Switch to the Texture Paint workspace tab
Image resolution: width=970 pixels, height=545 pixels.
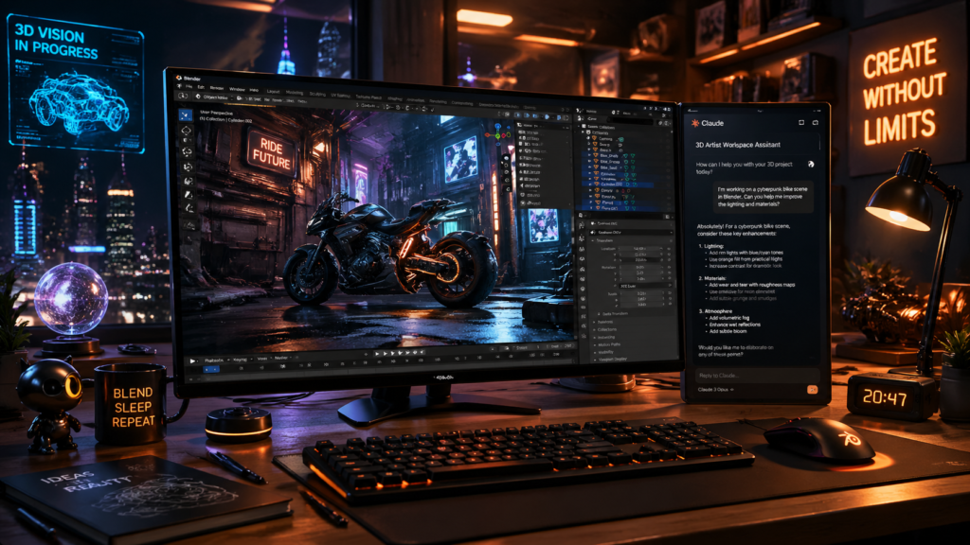(368, 97)
